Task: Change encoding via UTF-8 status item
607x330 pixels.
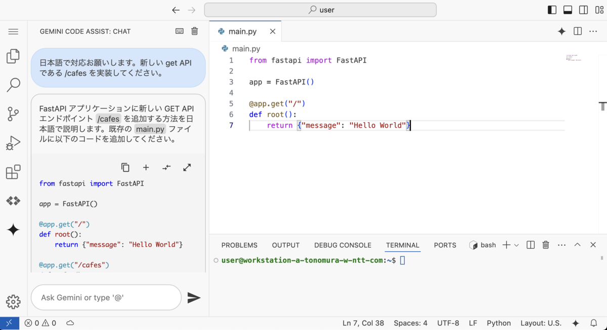Action: [x=448, y=323]
